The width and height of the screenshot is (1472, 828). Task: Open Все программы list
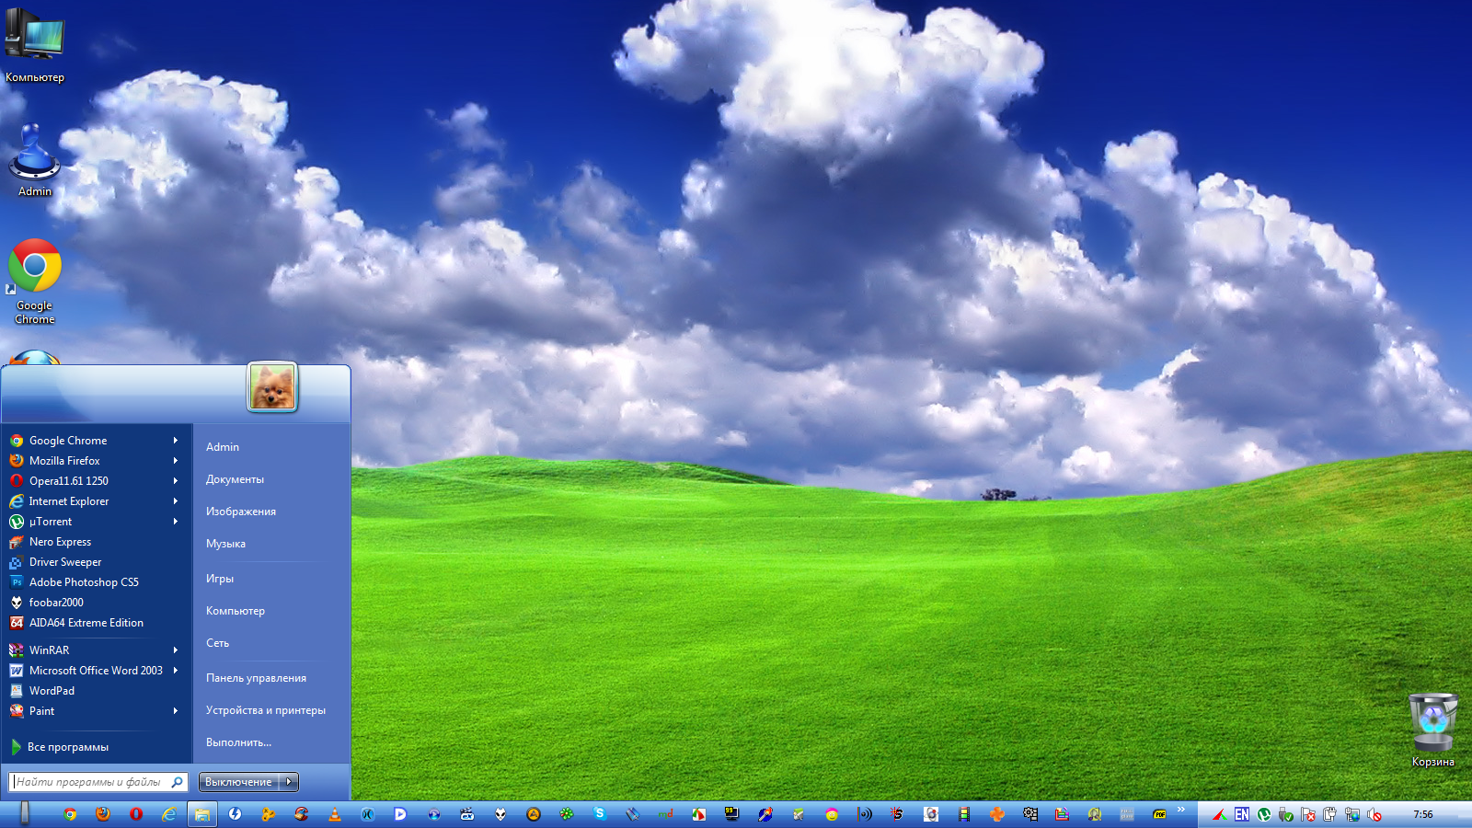click(67, 747)
